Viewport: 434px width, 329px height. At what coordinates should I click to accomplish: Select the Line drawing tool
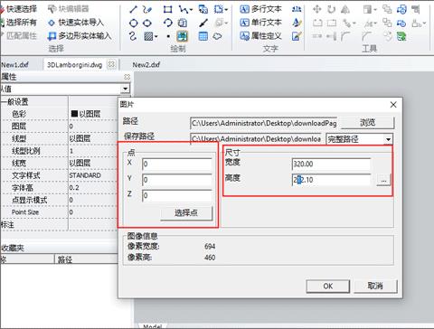point(133,9)
